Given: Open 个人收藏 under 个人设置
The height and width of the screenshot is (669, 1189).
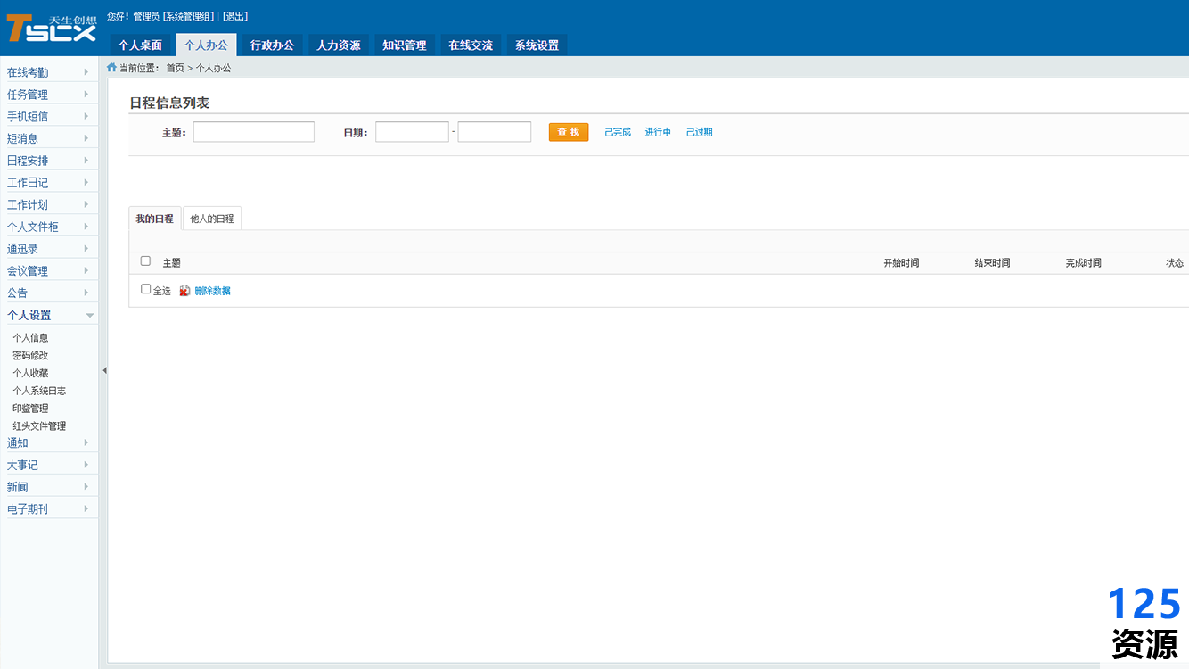Looking at the screenshot, I should point(30,373).
